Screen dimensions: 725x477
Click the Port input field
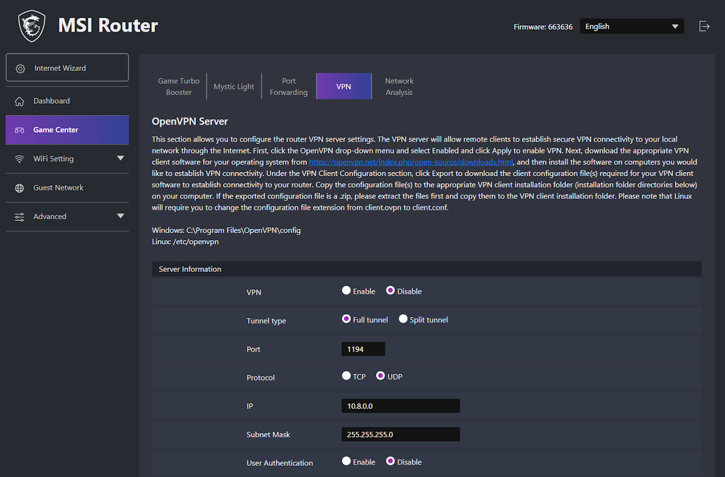[363, 349]
